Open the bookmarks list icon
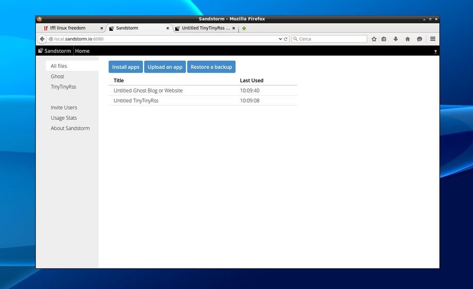473x289 pixels. 384,39
